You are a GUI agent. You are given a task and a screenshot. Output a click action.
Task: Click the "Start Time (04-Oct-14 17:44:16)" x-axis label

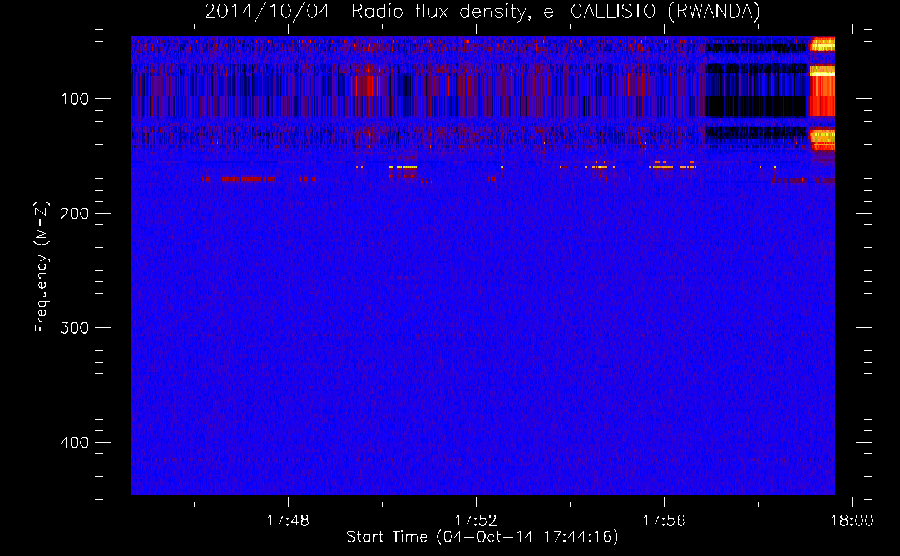click(x=482, y=537)
